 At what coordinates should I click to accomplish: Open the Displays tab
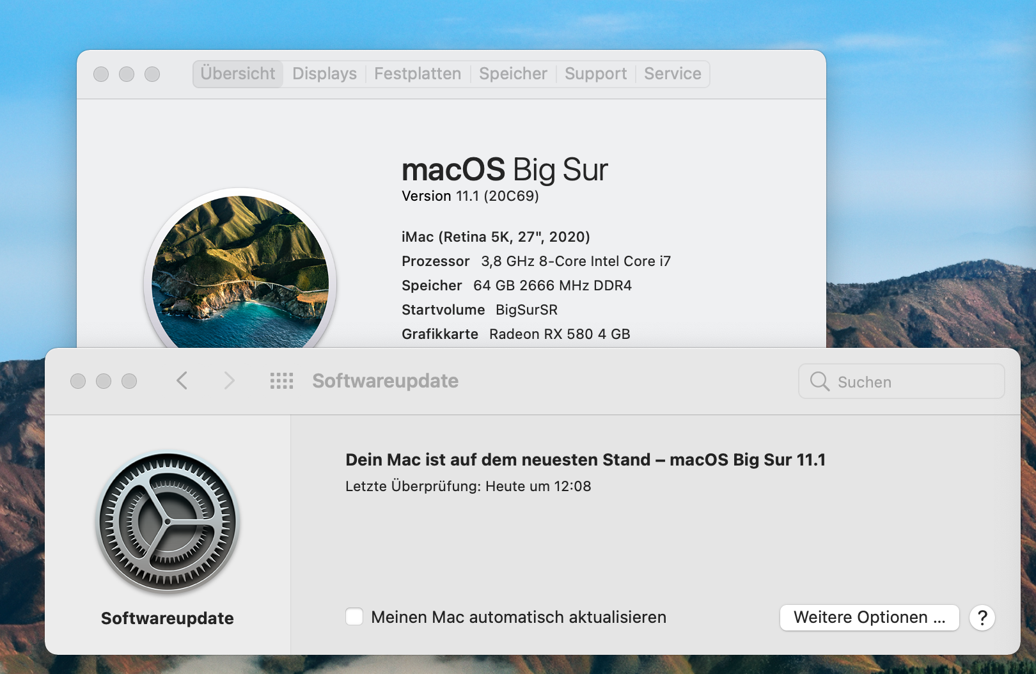[324, 74]
